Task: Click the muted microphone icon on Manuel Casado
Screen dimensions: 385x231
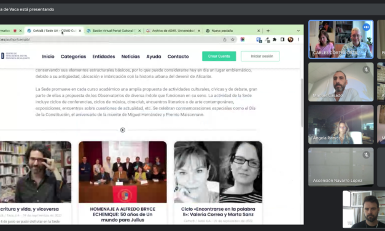Action: tap(366, 70)
